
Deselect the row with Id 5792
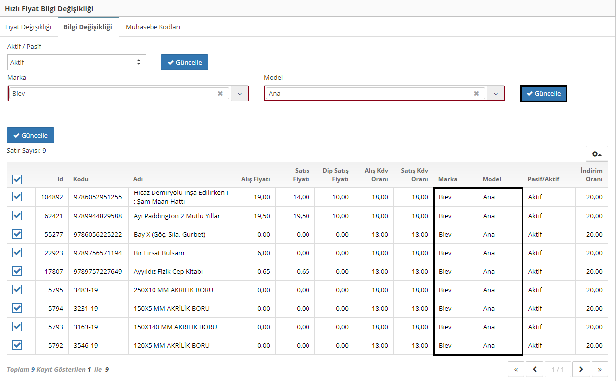point(17,345)
